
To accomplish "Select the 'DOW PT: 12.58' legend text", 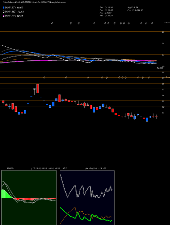I will [x=14, y=16].
